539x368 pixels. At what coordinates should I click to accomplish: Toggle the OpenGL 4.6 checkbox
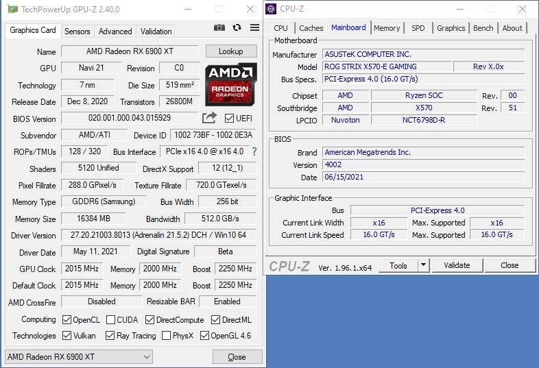[204, 335]
